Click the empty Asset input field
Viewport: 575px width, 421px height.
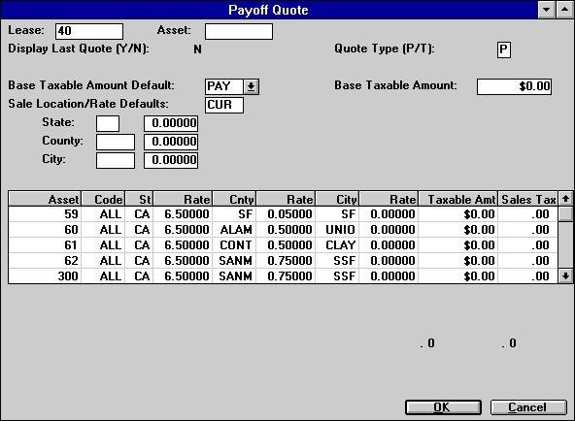239,31
